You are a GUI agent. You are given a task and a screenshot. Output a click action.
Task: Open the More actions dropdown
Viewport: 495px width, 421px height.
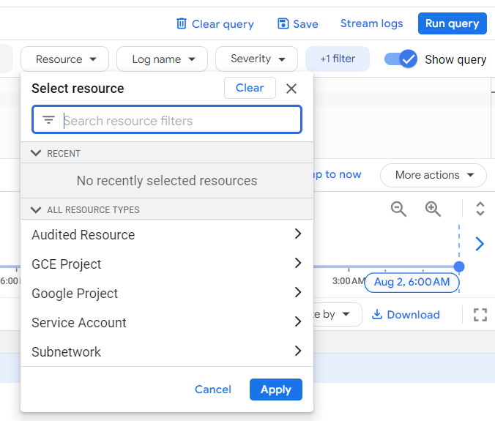coord(433,175)
